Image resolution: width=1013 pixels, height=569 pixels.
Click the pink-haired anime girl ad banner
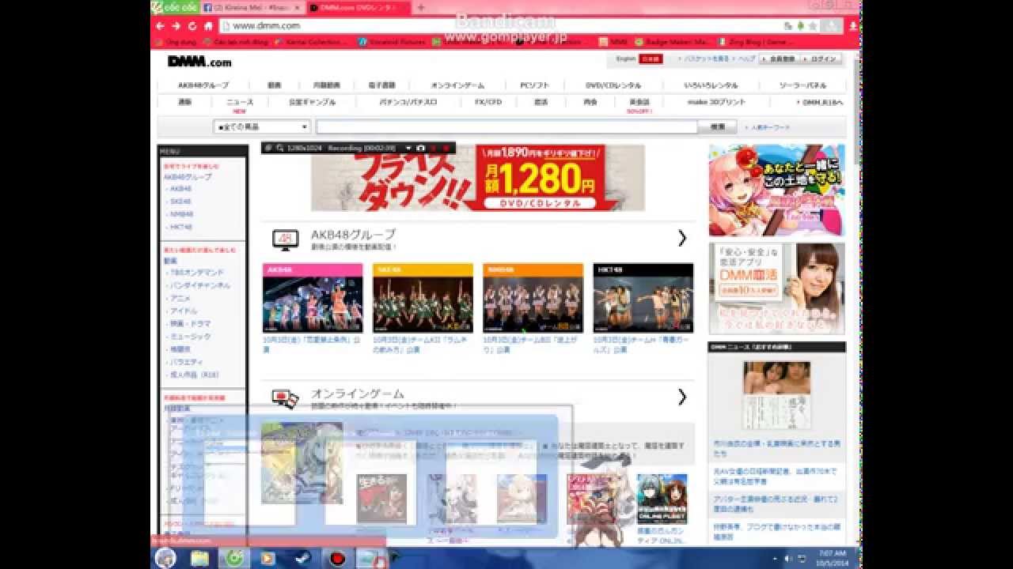pos(776,190)
